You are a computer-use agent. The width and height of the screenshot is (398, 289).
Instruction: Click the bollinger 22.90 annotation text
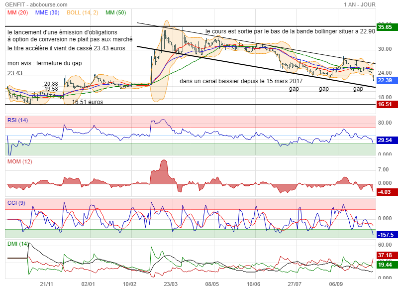coord(290,31)
